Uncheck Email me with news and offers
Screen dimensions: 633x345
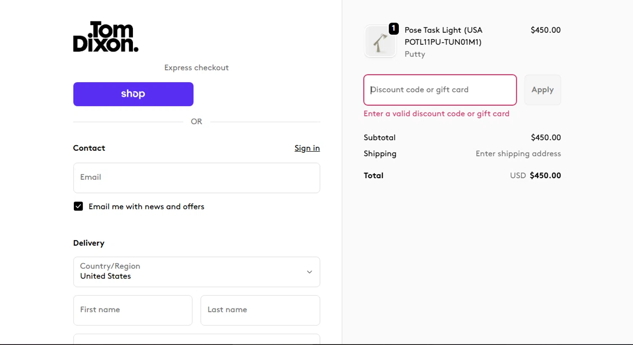tap(78, 206)
